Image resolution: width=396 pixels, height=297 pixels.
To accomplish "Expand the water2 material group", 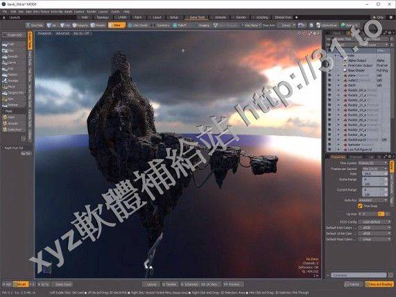I will pyautogui.click(x=338, y=80).
